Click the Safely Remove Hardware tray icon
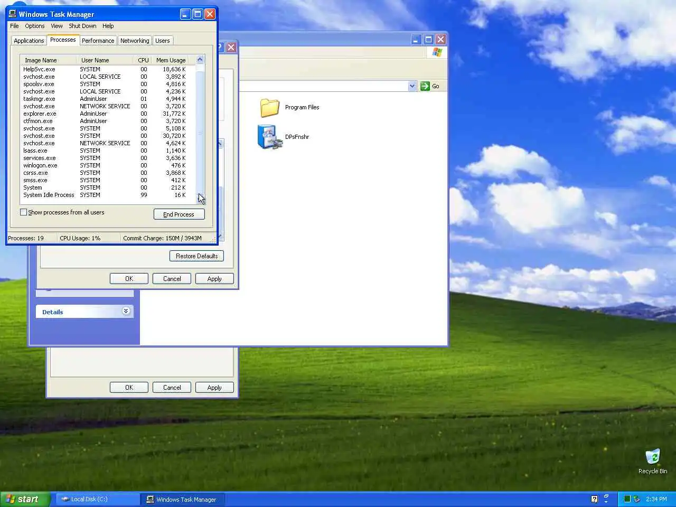The image size is (676, 507). click(x=637, y=499)
